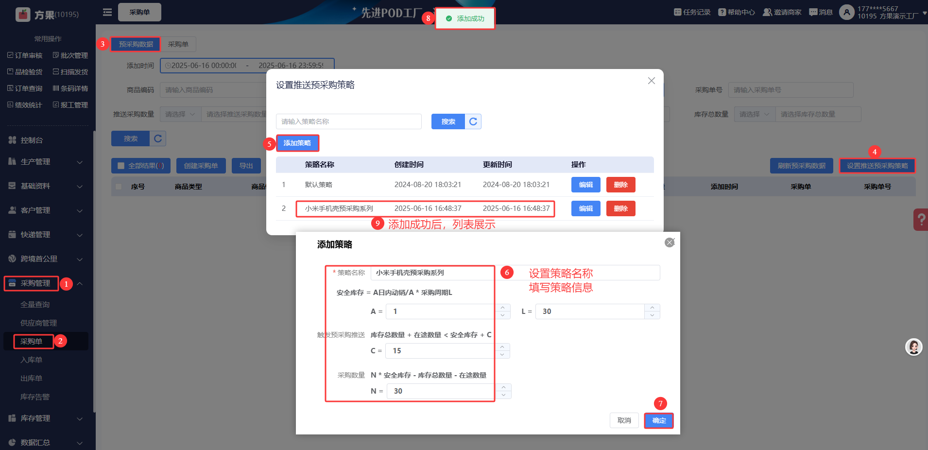Increase the L value with up stepper

[652, 308]
